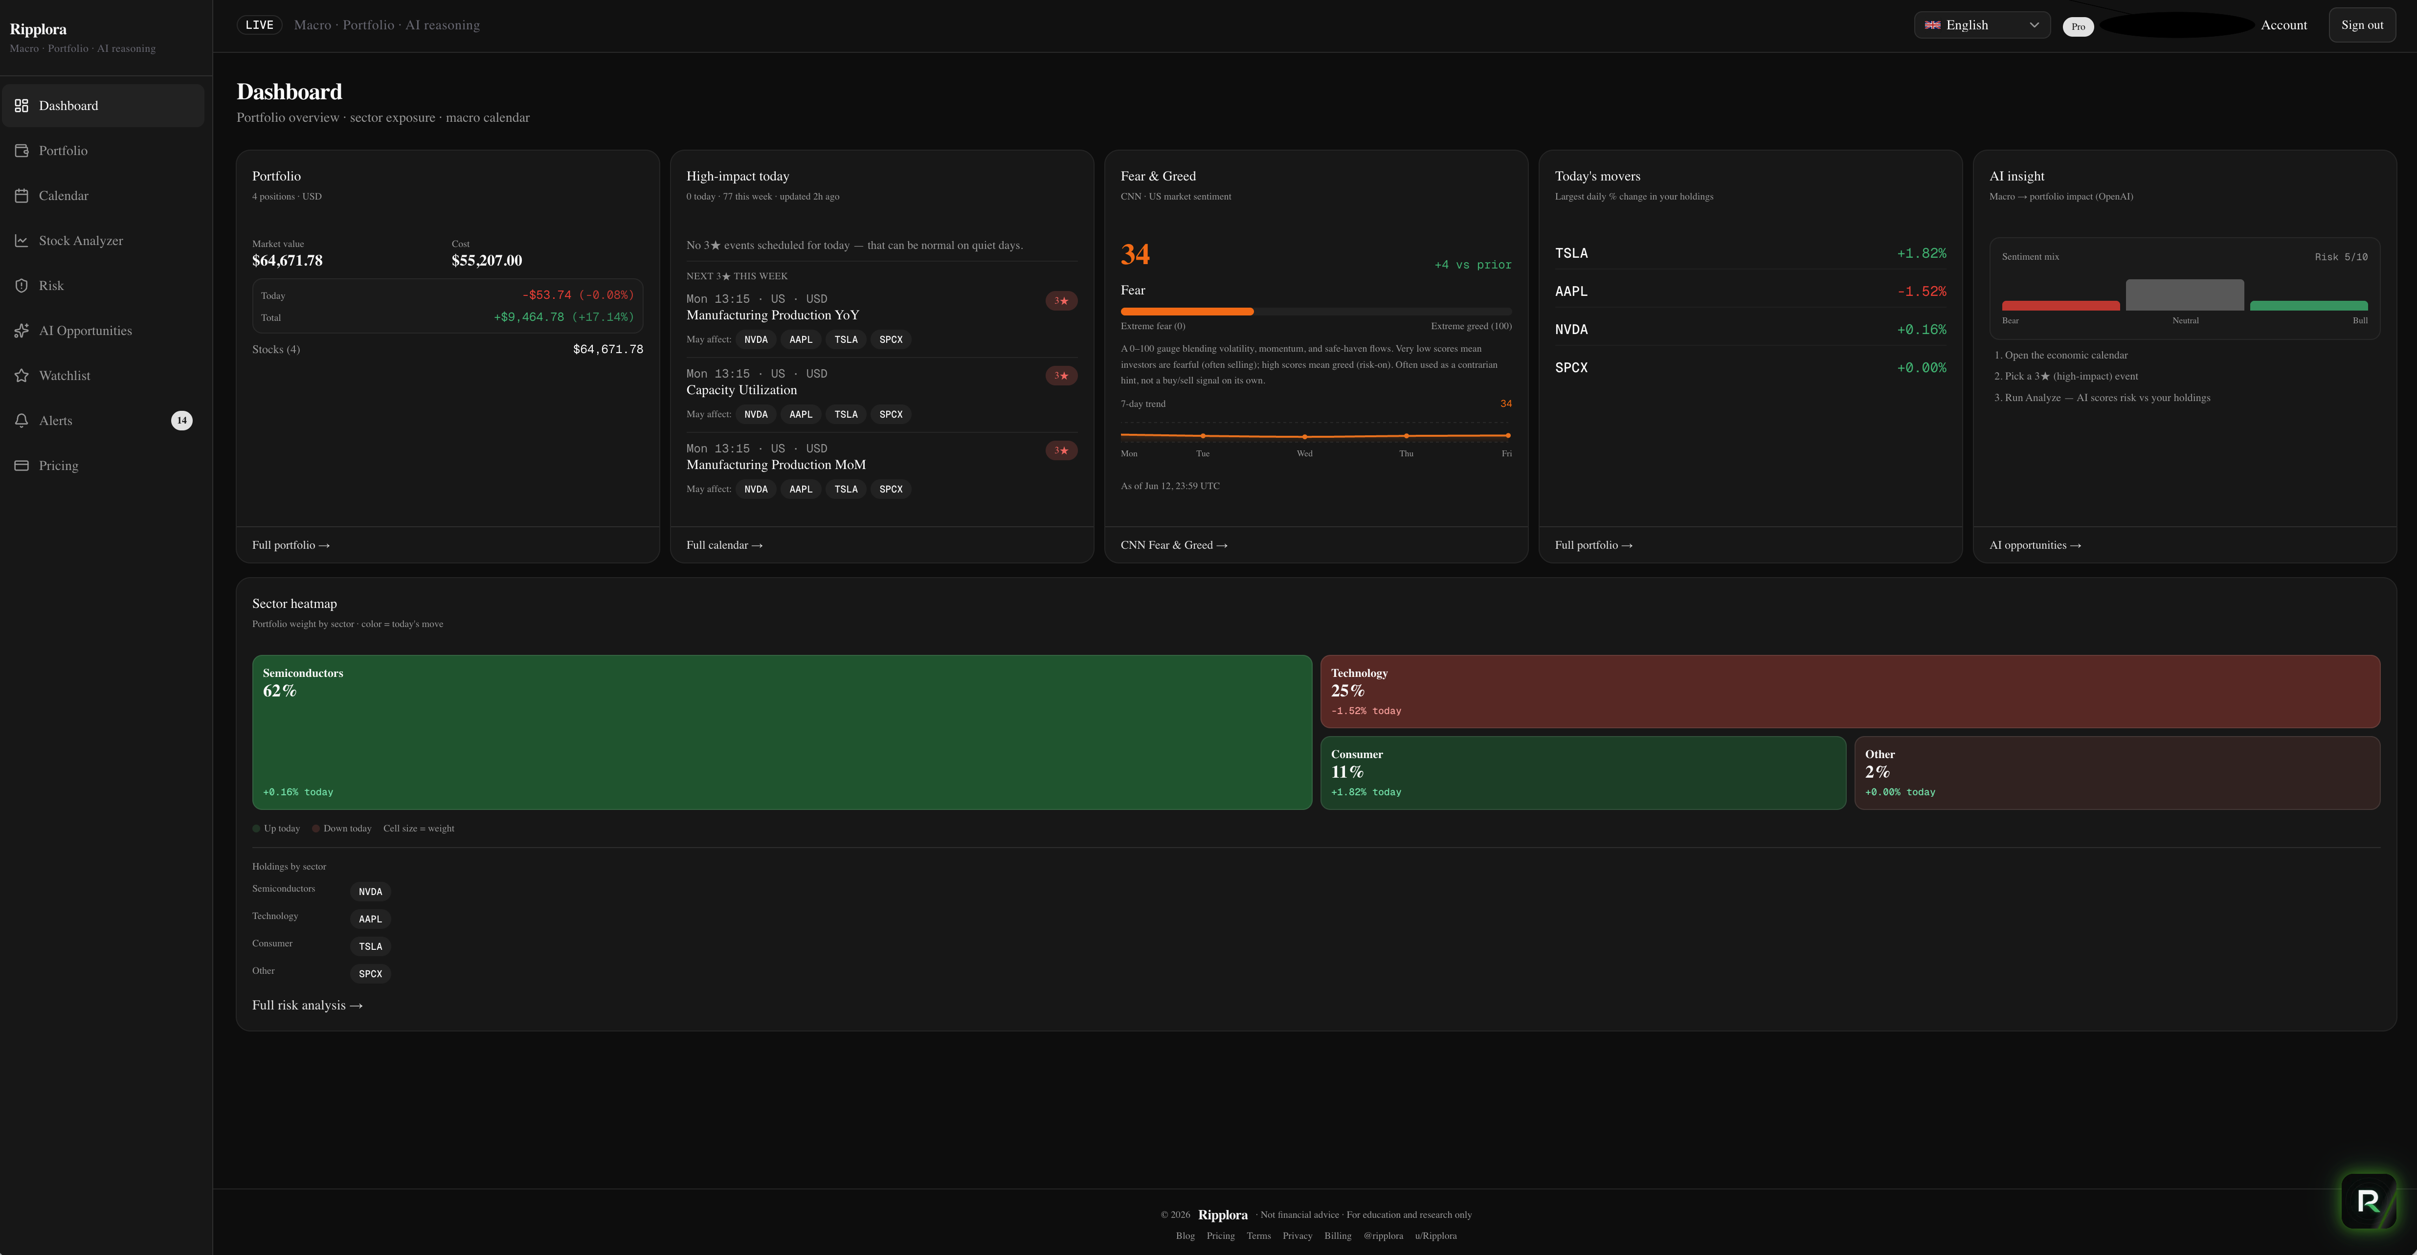
Task: Click the Calendar icon in sidebar
Action: coord(22,196)
